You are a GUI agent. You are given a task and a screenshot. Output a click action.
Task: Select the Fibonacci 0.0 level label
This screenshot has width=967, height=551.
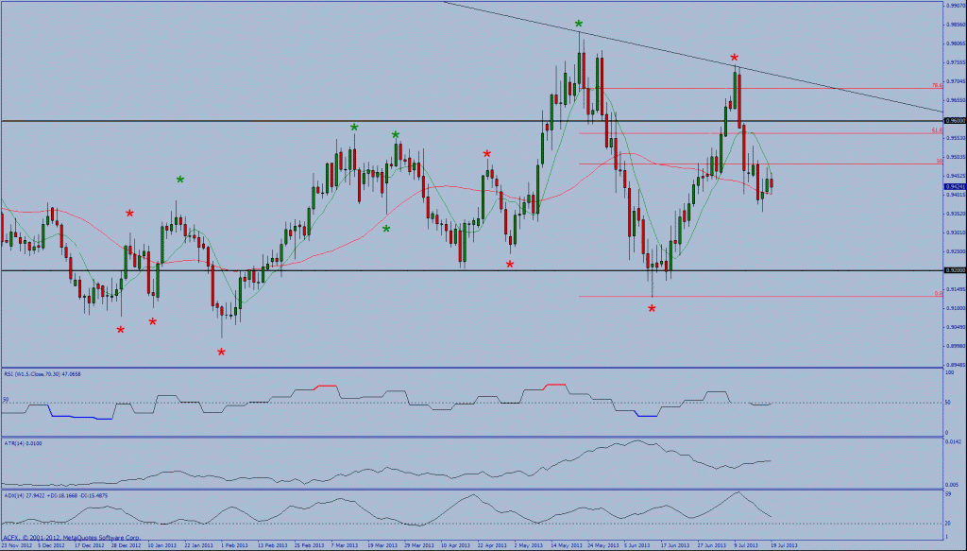938,294
